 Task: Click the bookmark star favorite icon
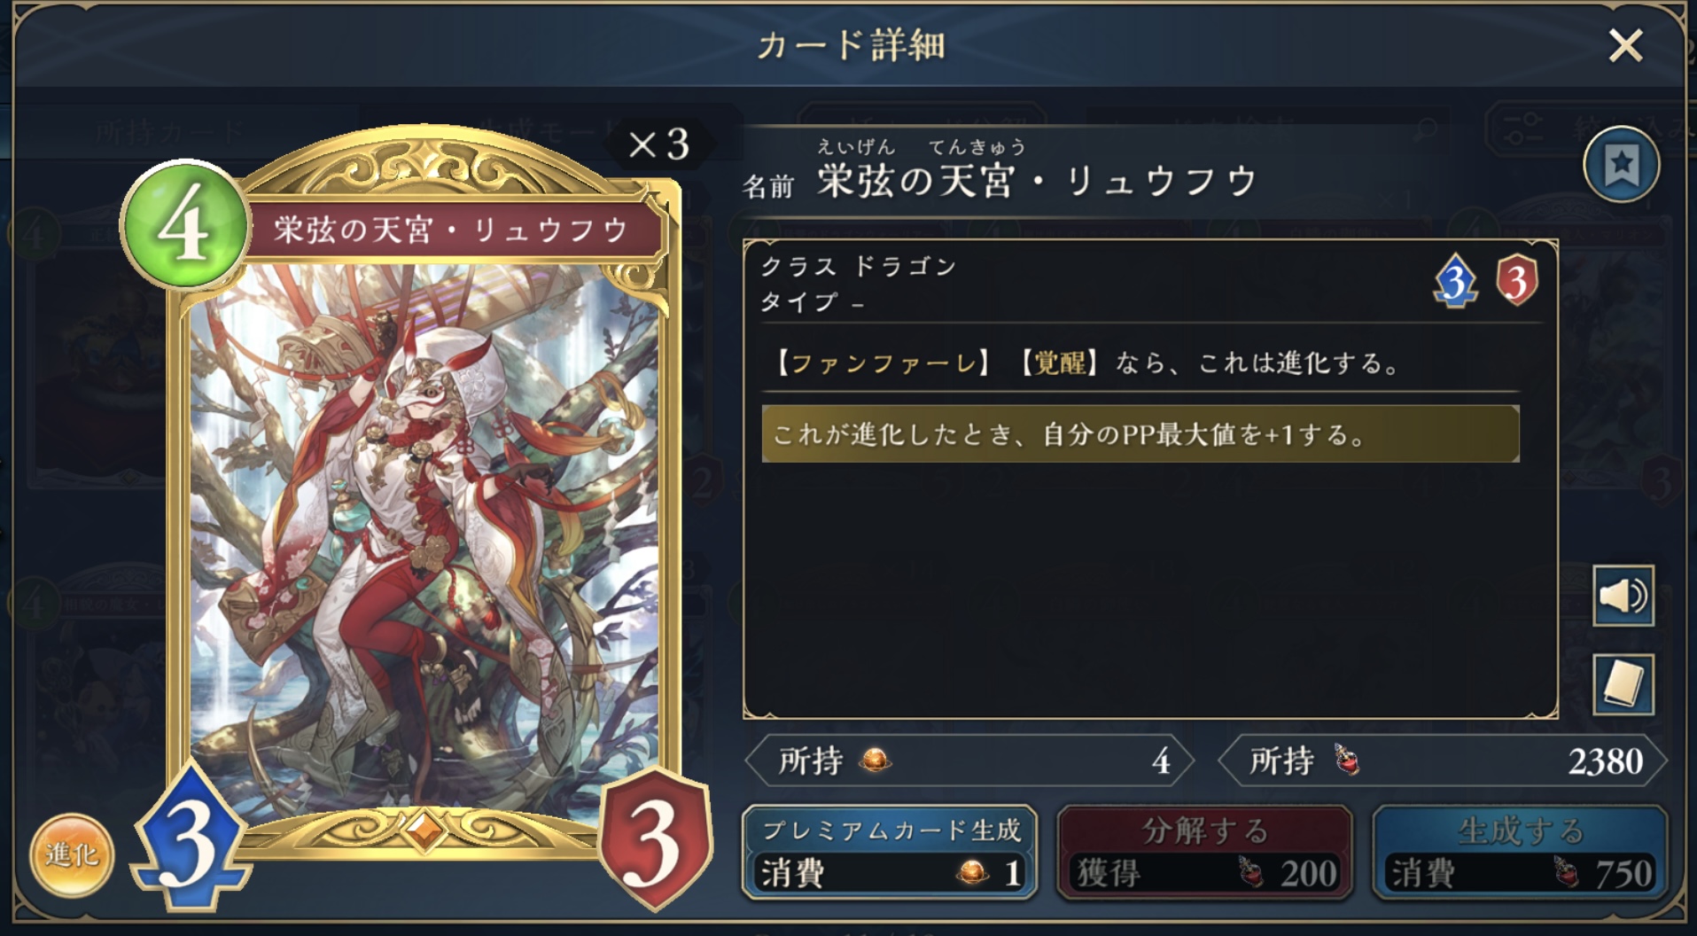pos(1621,165)
